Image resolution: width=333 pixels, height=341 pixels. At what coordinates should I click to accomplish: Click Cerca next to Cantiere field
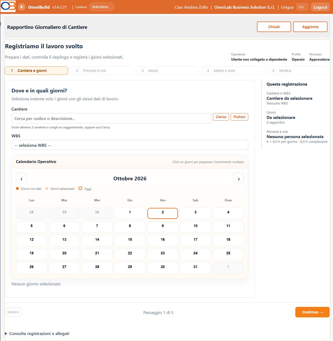pos(221,117)
